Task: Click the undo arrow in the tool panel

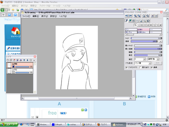Action: click(127, 16)
